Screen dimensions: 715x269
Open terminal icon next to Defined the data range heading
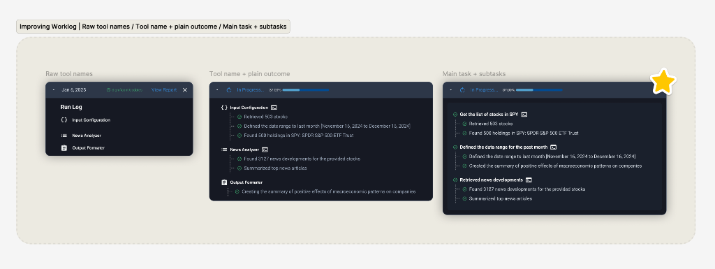tap(553, 147)
